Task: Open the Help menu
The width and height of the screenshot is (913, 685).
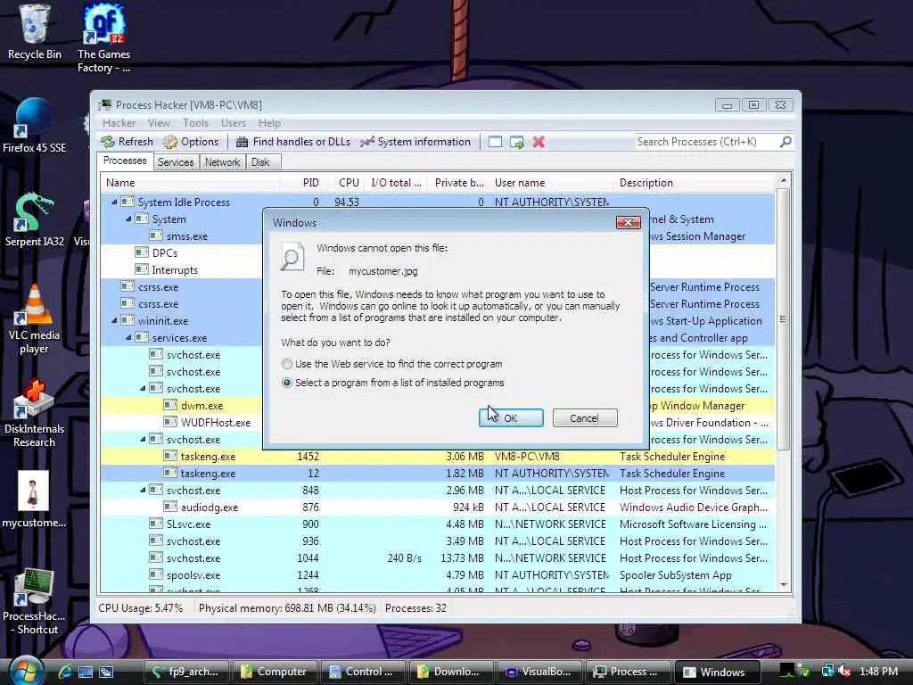Action: pos(269,123)
